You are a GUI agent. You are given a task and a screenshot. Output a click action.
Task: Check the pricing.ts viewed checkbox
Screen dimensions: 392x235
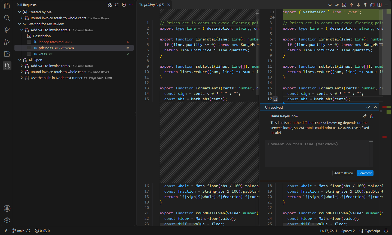(x=29, y=48)
